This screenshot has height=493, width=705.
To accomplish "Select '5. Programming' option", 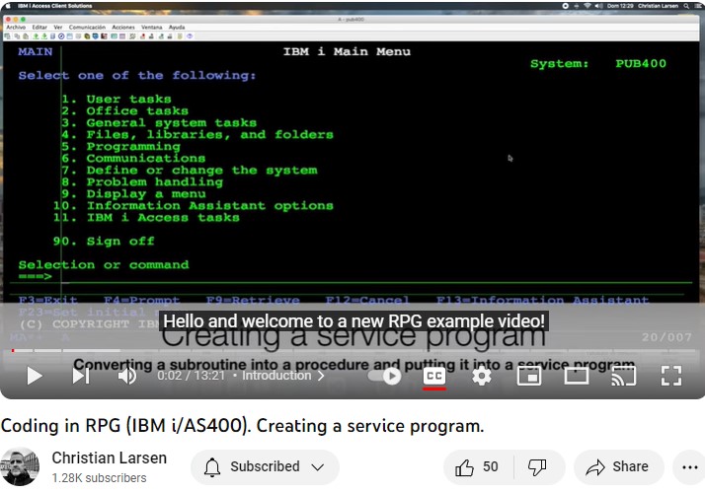I will [120, 146].
